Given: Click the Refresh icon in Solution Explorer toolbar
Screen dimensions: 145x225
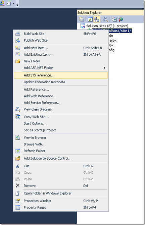Looking at the screenshot, I should pos(90,19).
